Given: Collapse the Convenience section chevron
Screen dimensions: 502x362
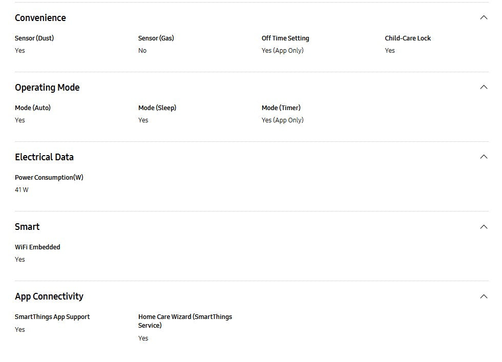Looking at the screenshot, I should point(484,18).
